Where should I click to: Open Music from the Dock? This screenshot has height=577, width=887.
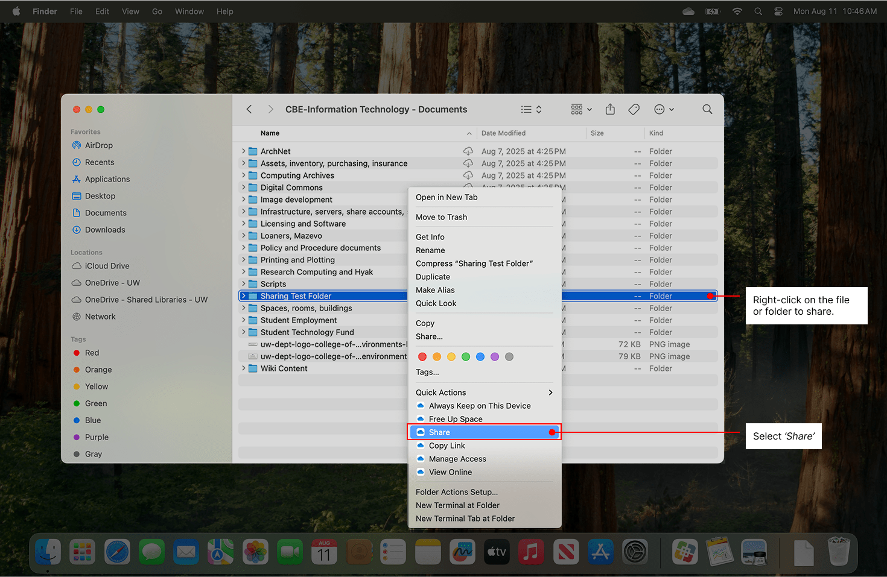pyautogui.click(x=531, y=552)
